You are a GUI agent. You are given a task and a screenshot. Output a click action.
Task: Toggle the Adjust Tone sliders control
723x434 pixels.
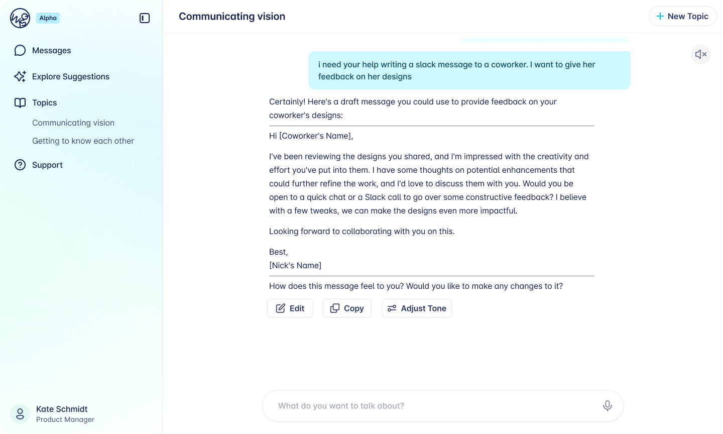(392, 308)
